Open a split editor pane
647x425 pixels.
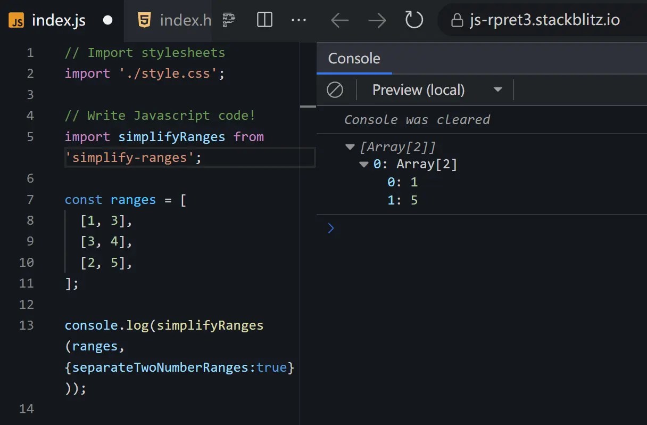pyautogui.click(x=264, y=20)
